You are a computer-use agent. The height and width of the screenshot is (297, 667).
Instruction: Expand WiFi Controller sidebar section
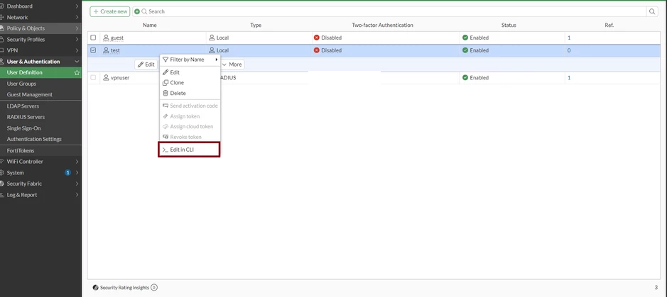[40, 162]
